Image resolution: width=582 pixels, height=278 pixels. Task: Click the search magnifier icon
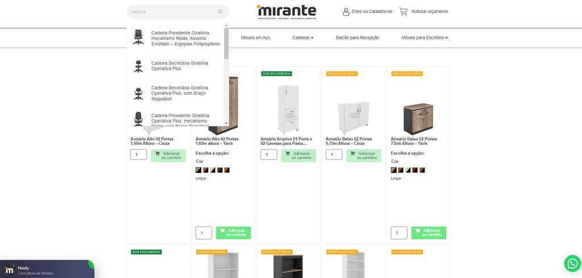(x=220, y=12)
